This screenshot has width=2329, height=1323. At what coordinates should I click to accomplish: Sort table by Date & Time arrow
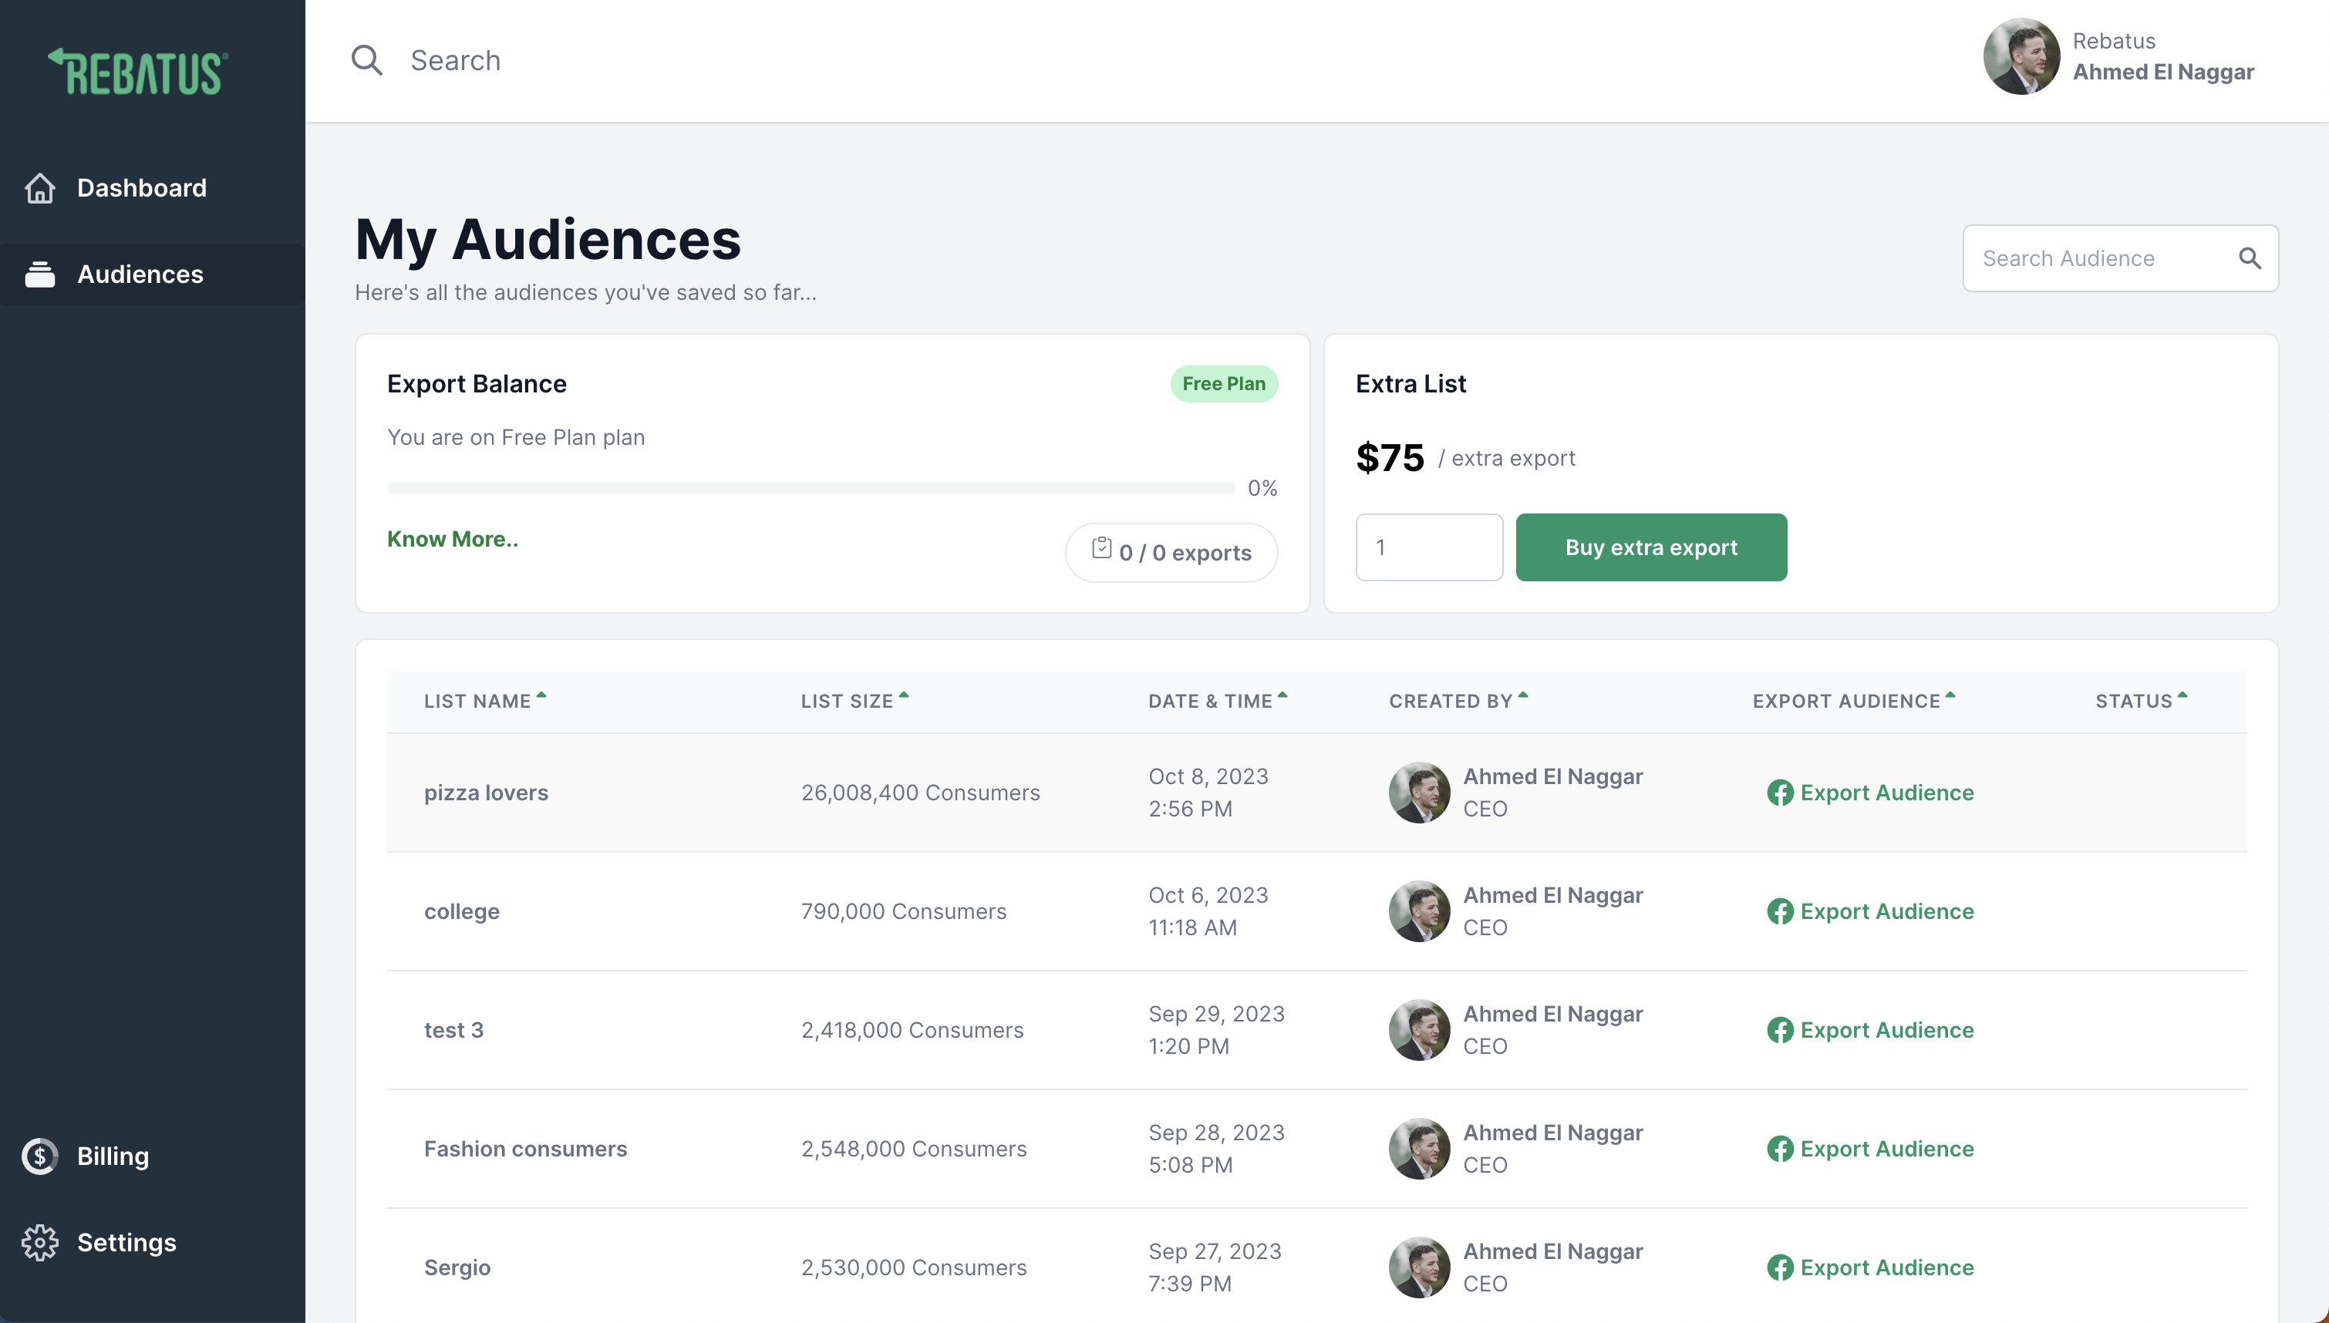pyautogui.click(x=1283, y=696)
